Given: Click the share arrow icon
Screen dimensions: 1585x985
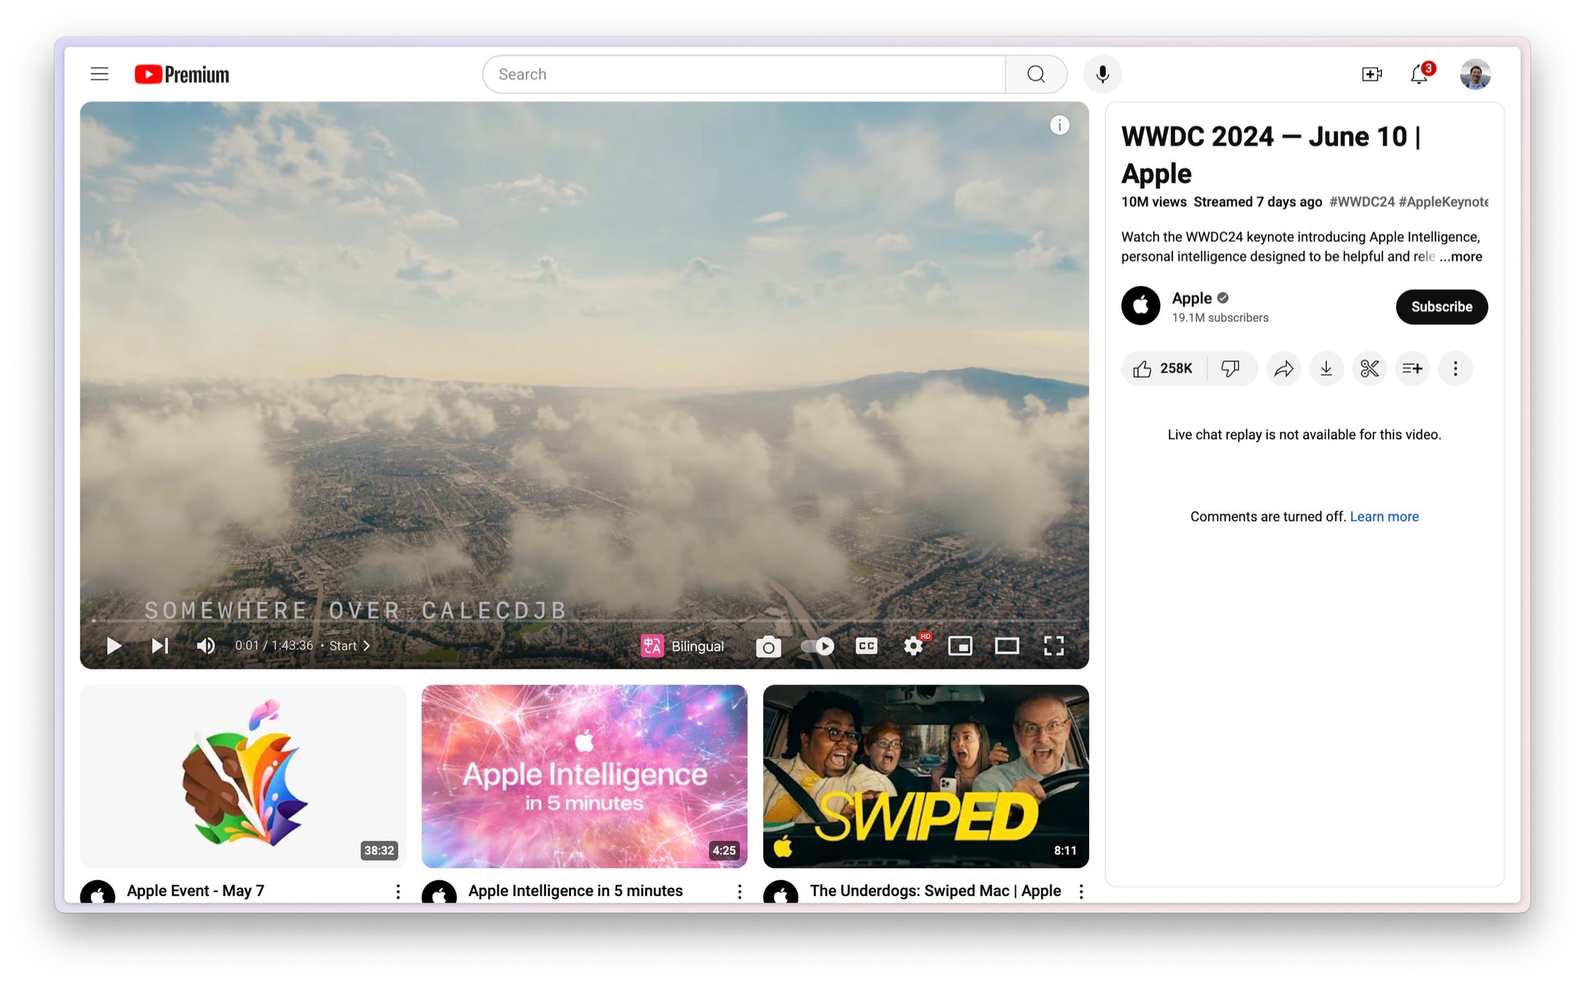Looking at the screenshot, I should 1283,369.
